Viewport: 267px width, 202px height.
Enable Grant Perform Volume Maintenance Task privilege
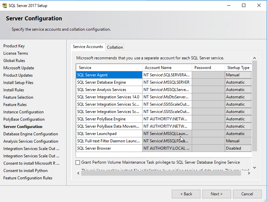(78, 162)
